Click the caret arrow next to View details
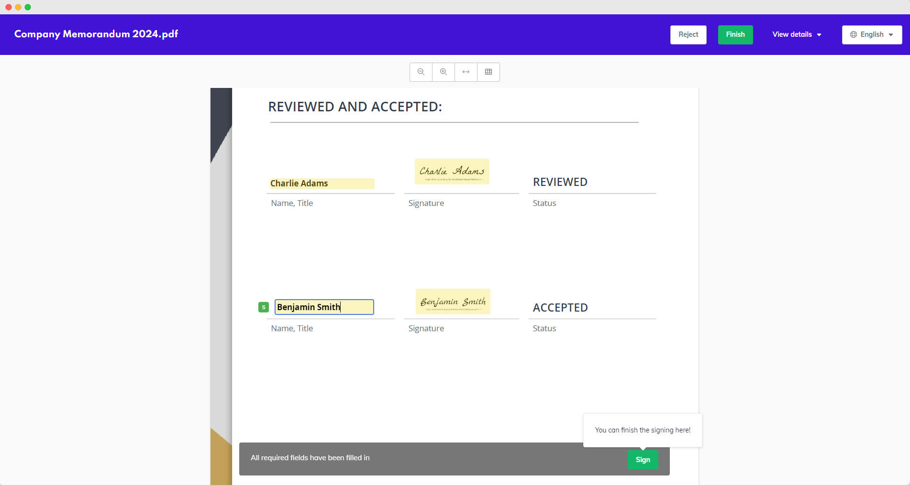Screen dimensions: 910x486 pyautogui.click(x=819, y=35)
